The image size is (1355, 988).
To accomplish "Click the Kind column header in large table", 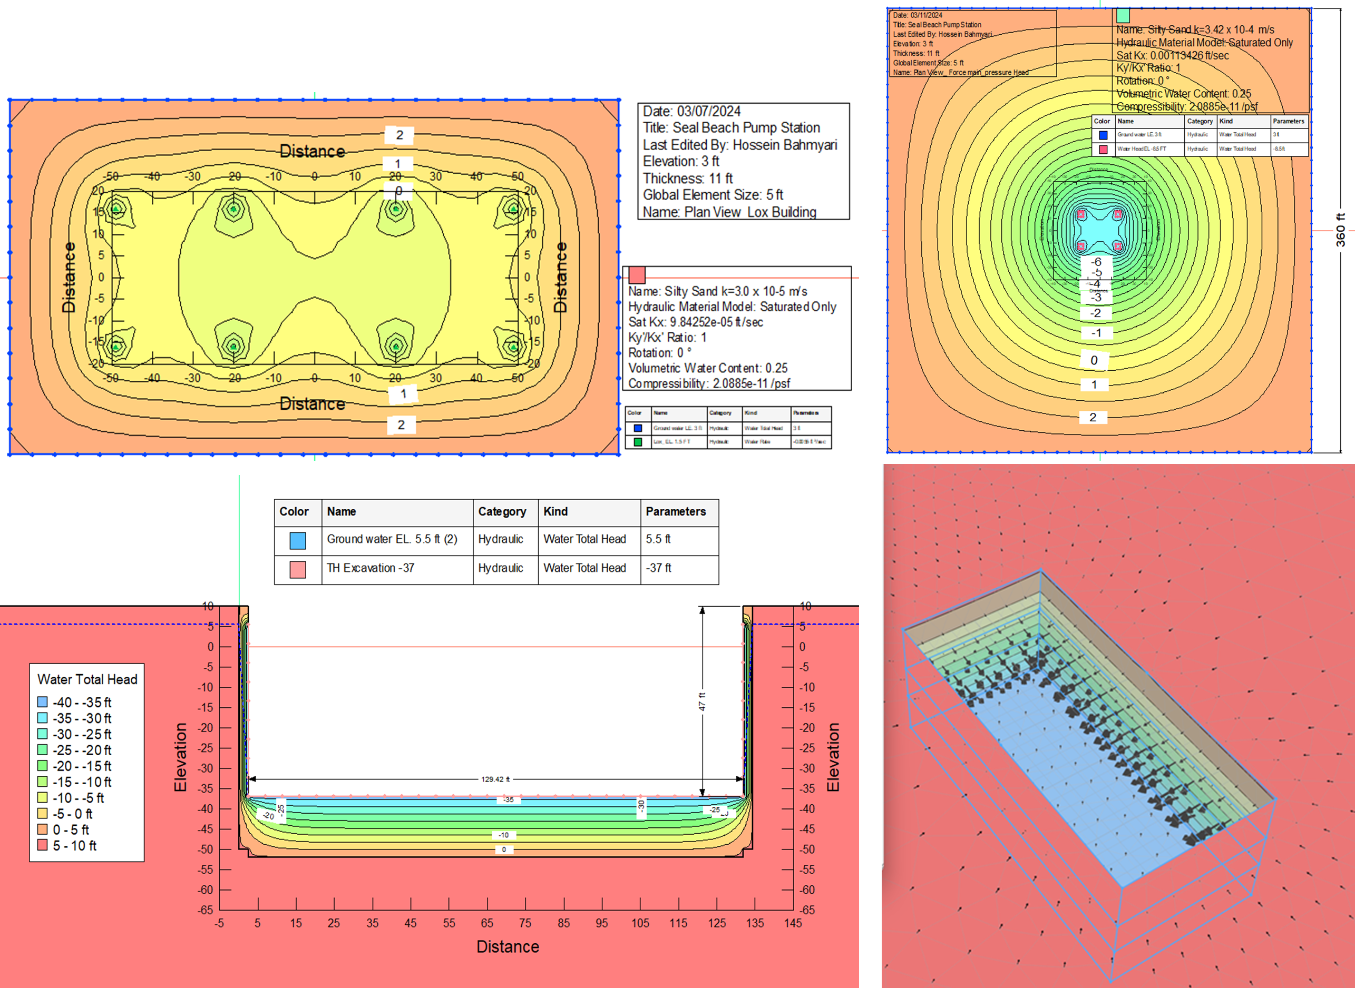I will 555,512.
